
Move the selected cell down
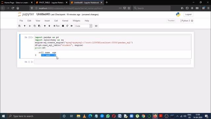49,26
